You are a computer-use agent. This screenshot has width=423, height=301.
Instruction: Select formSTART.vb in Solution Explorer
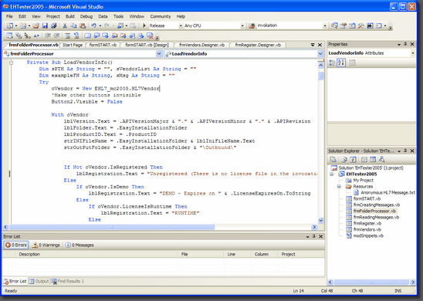pyautogui.click(x=367, y=199)
